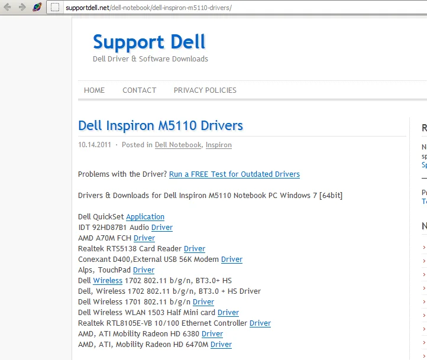
Task: Click the Dell Driver & Software Downloads tagline
Action: tap(150, 59)
